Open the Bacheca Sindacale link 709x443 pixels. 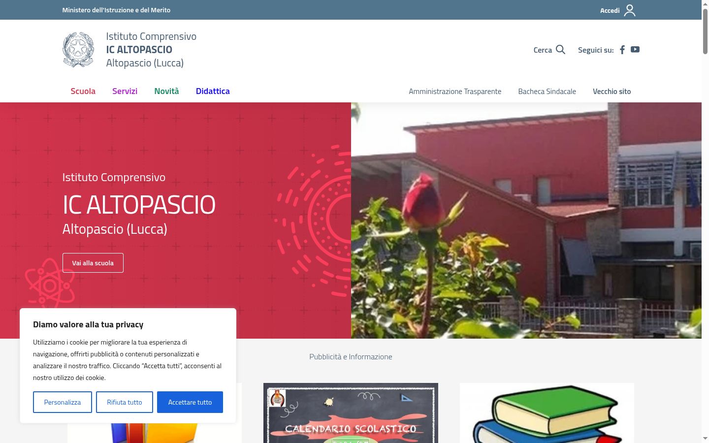(547, 92)
